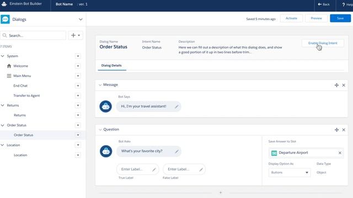This screenshot has width=353, height=198.
Task: Collapse the Returns group
Action: coord(2,105)
